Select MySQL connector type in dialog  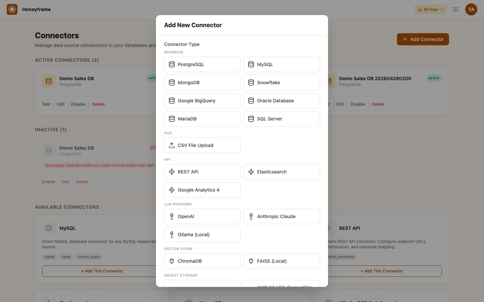tap(282, 64)
